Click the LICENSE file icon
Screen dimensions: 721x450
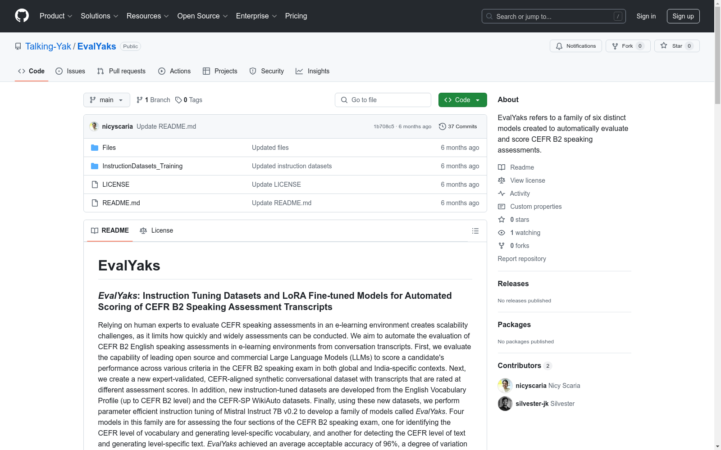[95, 184]
